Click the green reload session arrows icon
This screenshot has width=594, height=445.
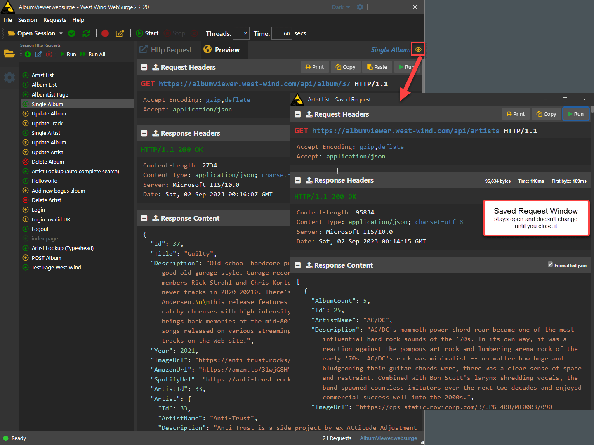[86, 33]
